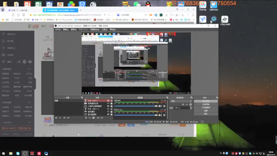This screenshot has height=156, width=277.
Task: Toggle lock on the video capture device source
Action: point(112,103)
